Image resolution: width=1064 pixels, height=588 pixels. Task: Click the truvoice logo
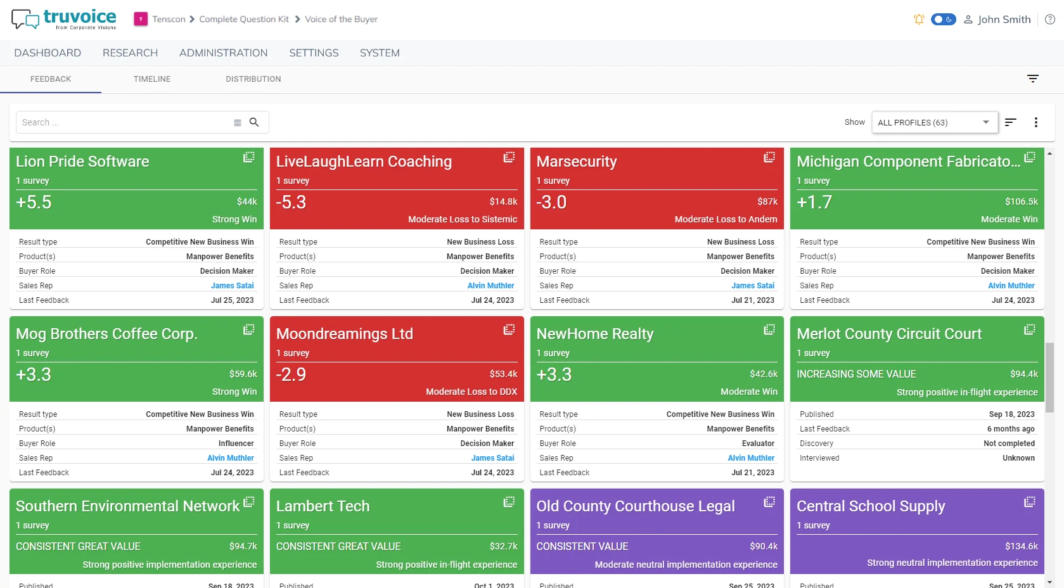(64, 19)
